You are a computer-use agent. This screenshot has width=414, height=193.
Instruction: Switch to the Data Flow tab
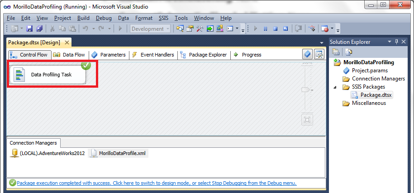(70, 55)
